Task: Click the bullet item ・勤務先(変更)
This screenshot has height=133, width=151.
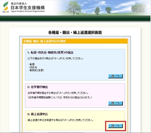Action: (36, 70)
